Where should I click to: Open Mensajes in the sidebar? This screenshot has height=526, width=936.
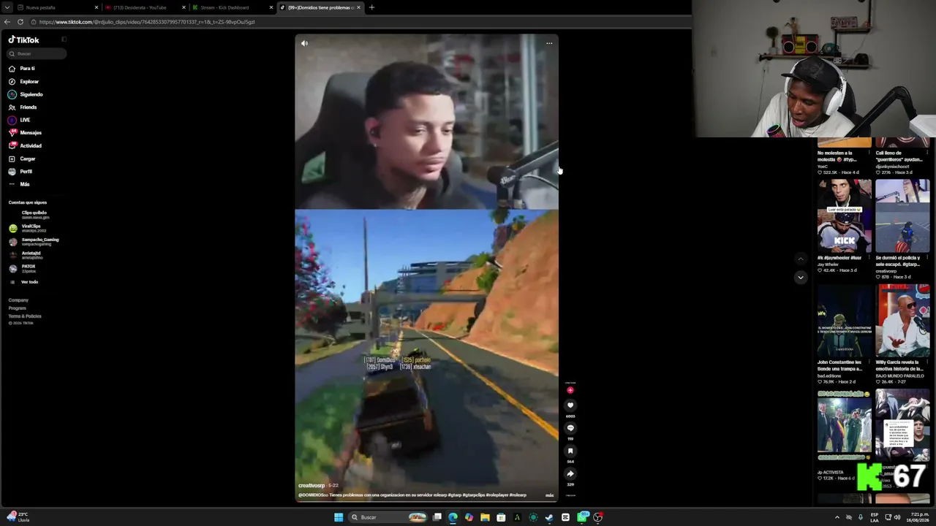[x=25, y=133]
